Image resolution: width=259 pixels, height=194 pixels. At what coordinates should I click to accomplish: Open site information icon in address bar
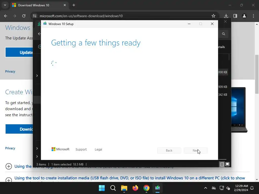point(35,16)
